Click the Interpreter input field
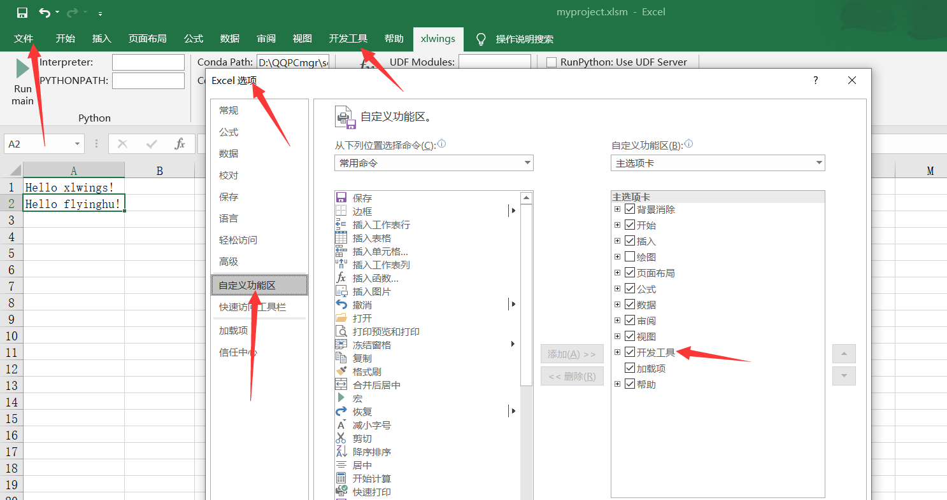Viewport: 947px width, 500px height. [x=148, y=62]
